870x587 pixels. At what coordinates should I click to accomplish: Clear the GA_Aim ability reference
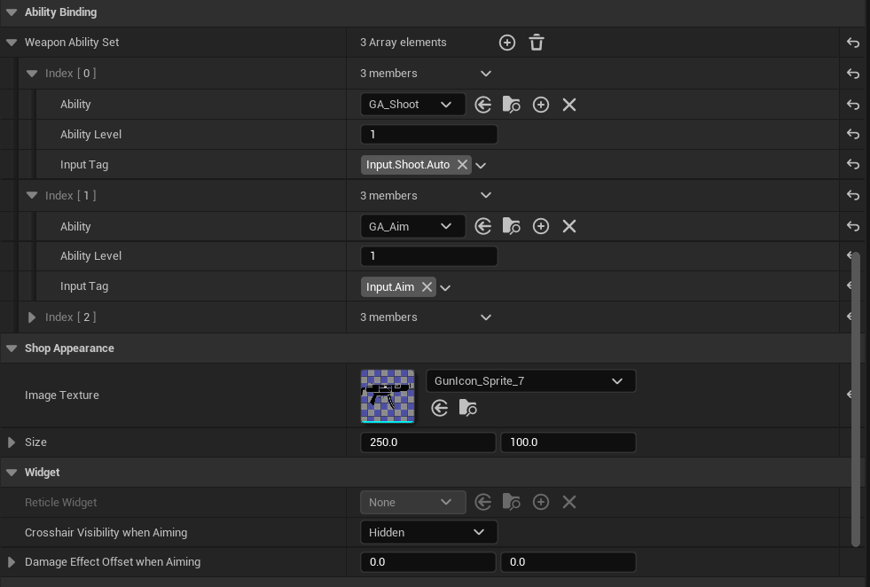coord(569,226)
